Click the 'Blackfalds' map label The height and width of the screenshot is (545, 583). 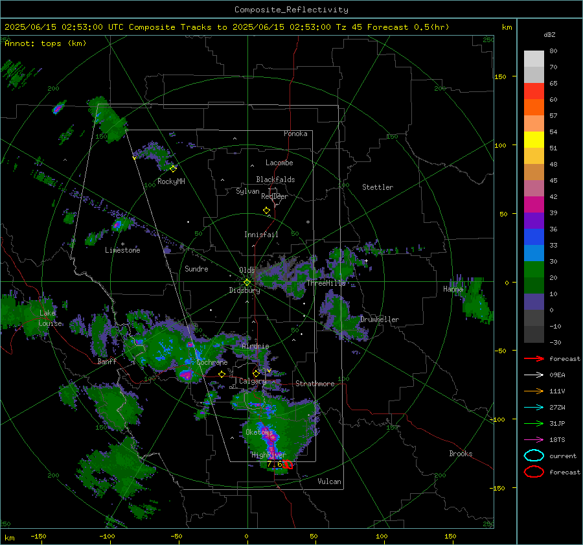(275, 180)
